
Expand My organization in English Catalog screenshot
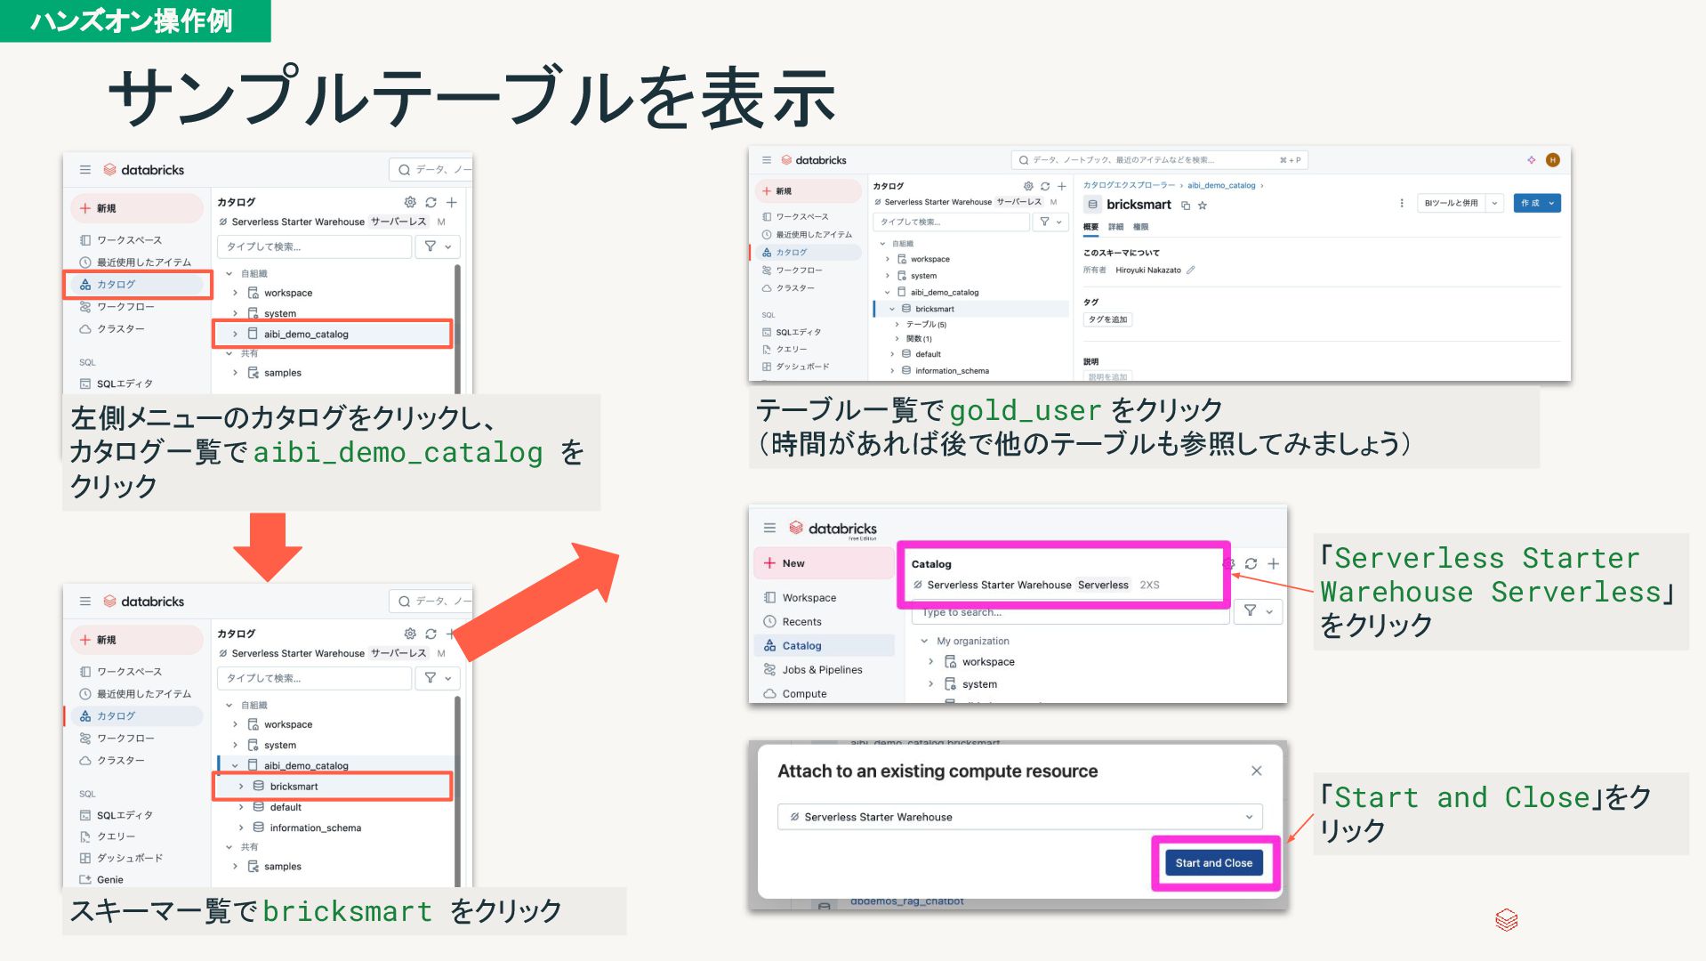coord(924,641)
